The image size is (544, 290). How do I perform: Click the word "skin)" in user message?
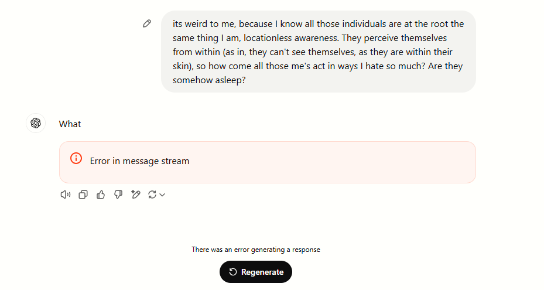[184, 66]
